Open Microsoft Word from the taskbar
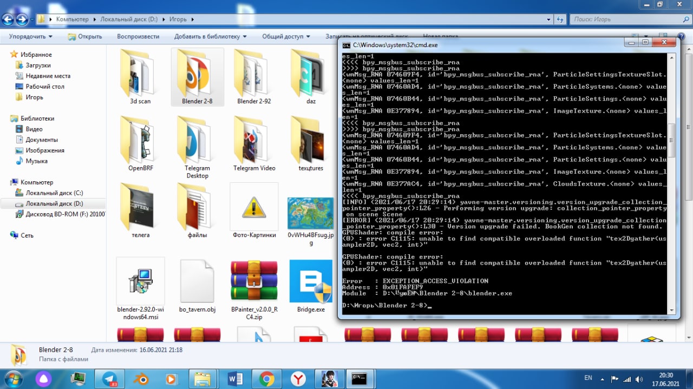This screenshot has height=389, width=693. (x=236, y=379)
